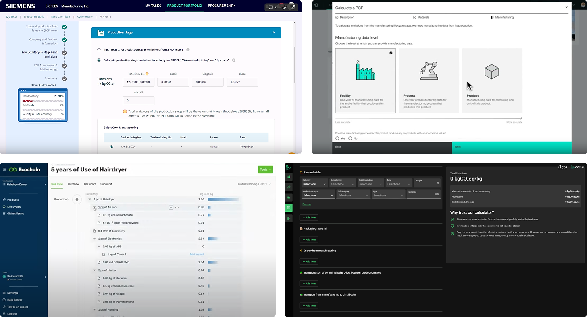Screen dimensions: 587x317
Task: Click the Settings gear in Ecochain sidebar
Action: [x=4, y=293]
